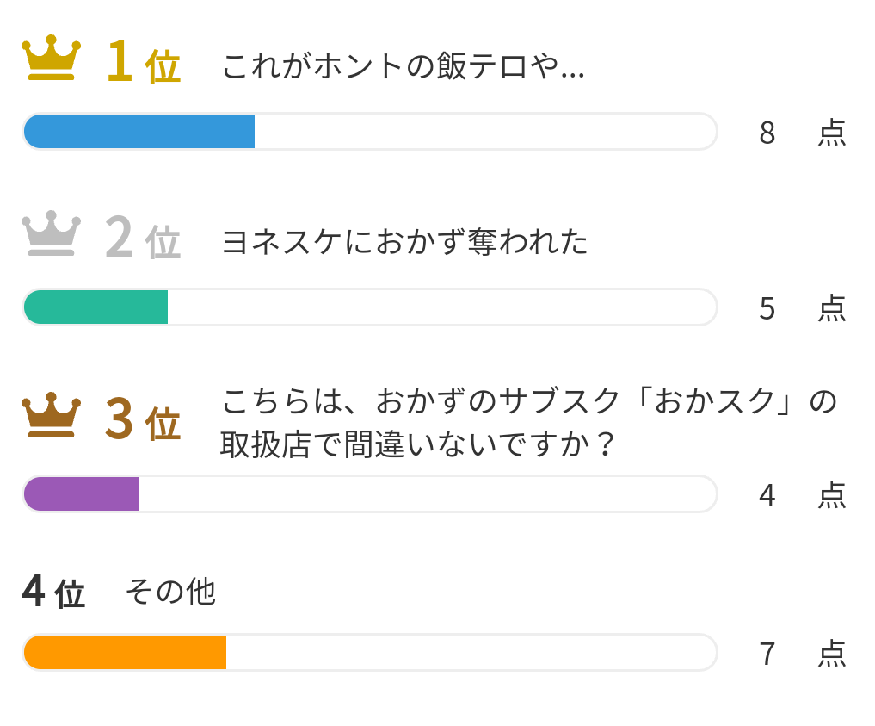Click the orange progress bar fill

tap(125, 652)
